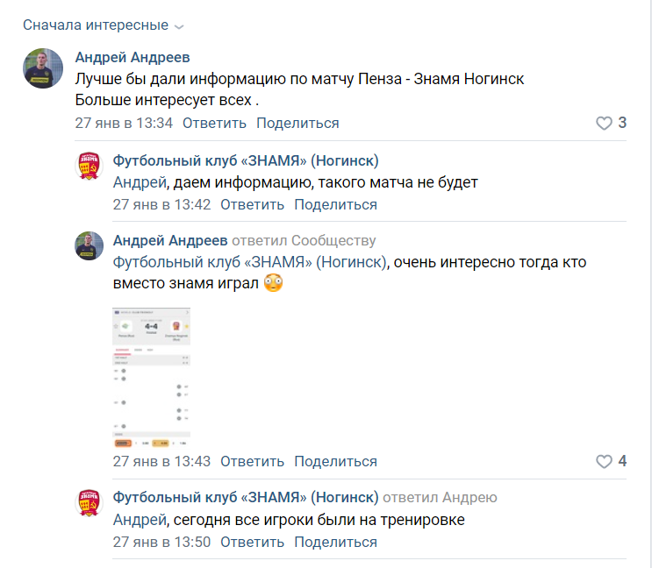Open ФК «ЗНАМЯ» logo avatar on 13:50 reply

click(x=89, y=502)
